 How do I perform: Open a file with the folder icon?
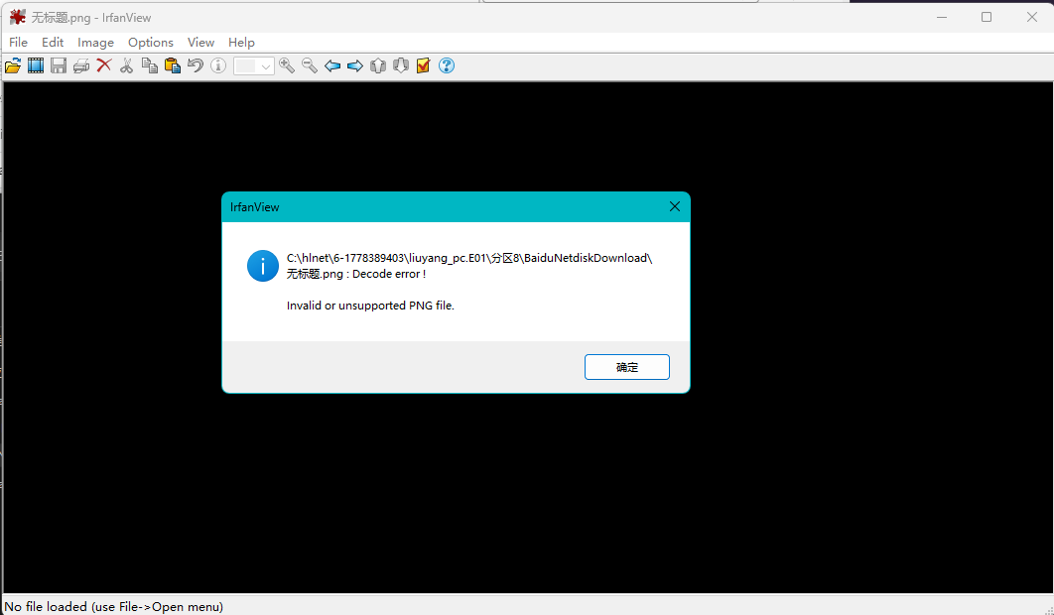[13, 65]
